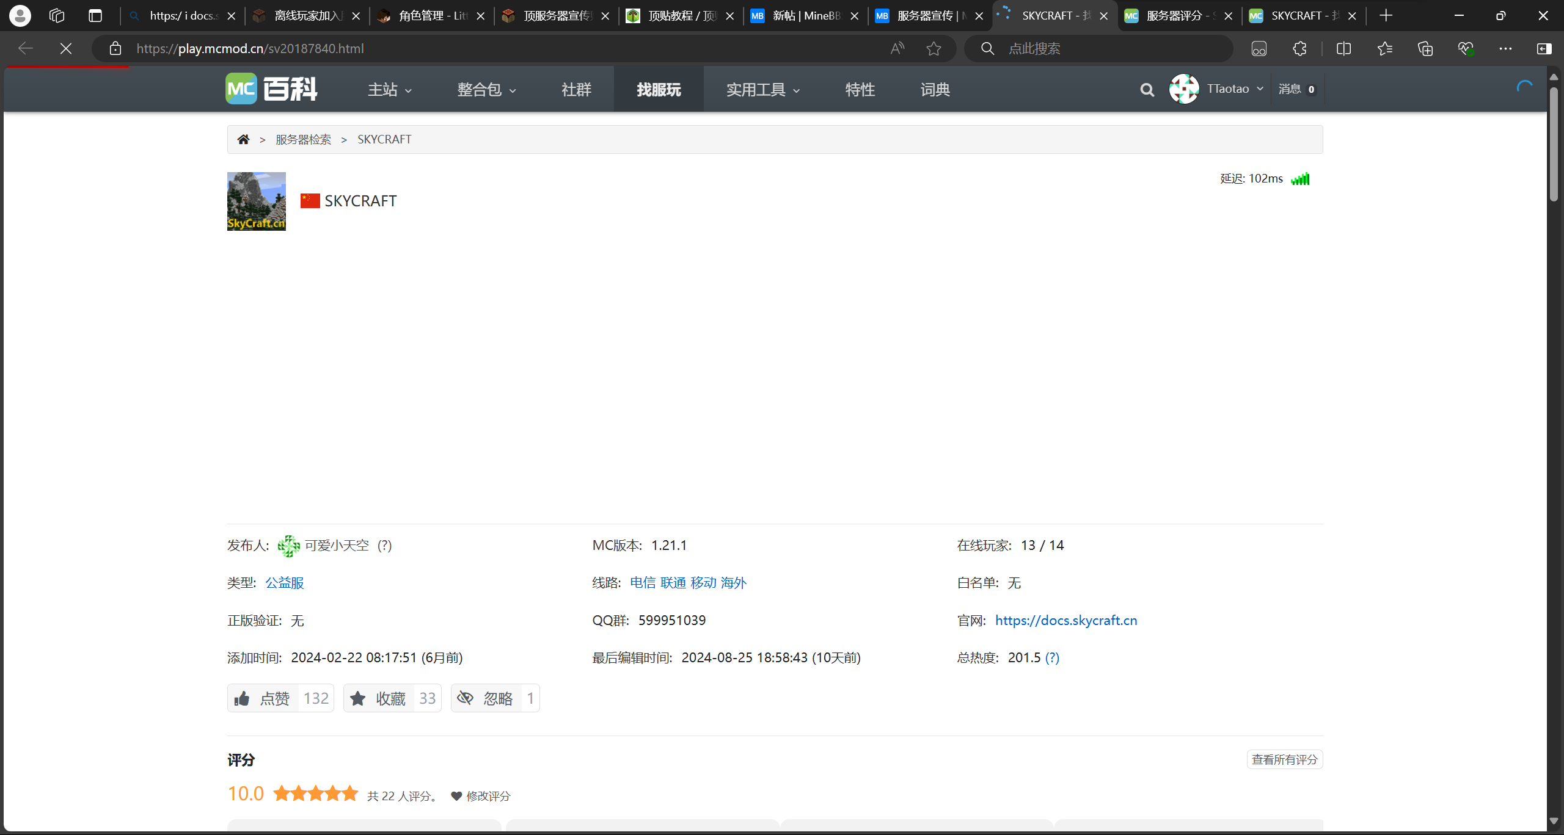This screenshot has height=835, width=1564.
Task: Open the 消息 notifications button
Action: (1298, 89)
